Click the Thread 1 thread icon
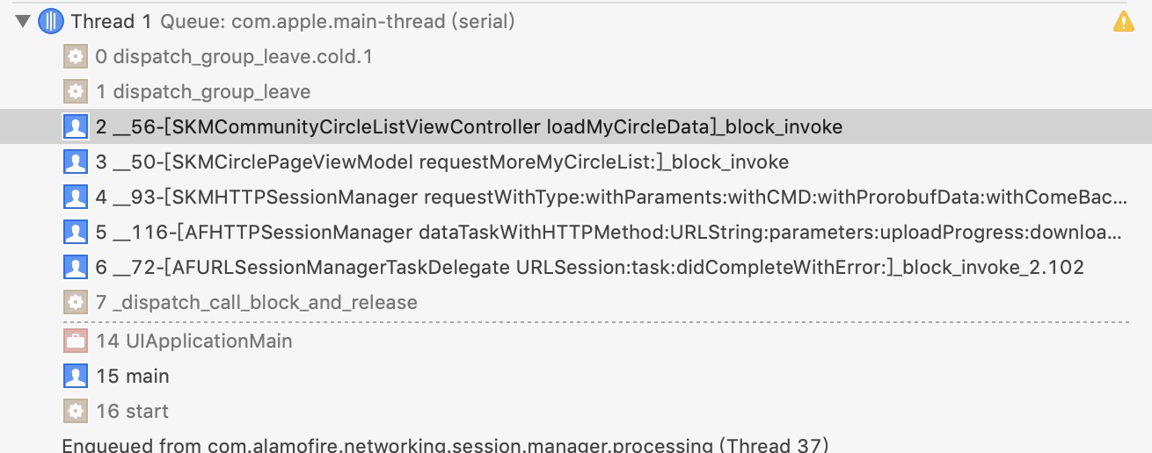 51,22
